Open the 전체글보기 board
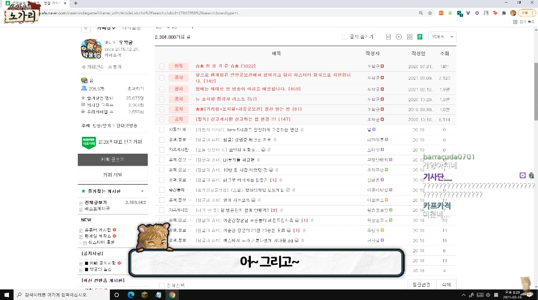Viewport: 538px width, 300px height. tap(96, 202)
